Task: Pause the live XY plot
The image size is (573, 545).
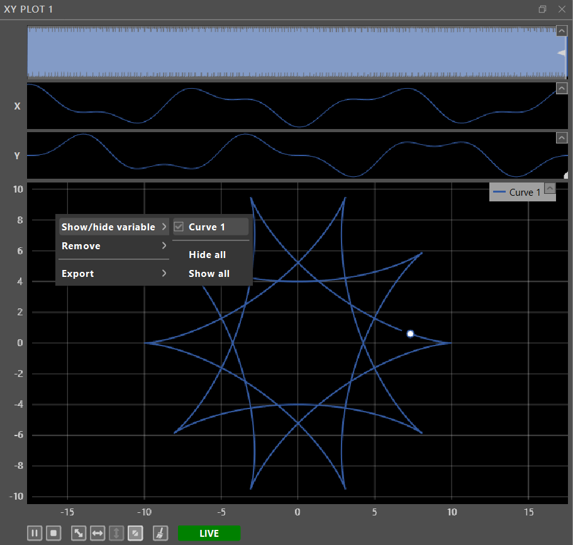Action: point(35,533)
